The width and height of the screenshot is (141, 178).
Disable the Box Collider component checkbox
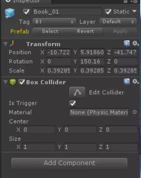[x=22, y=82]
